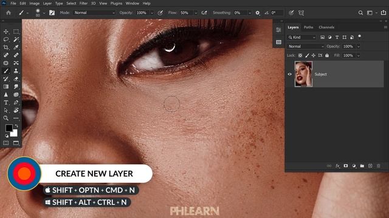Viewport: 389px width, 218px height.
Task: Filter for smart objects
Action: tap(352, 37)
